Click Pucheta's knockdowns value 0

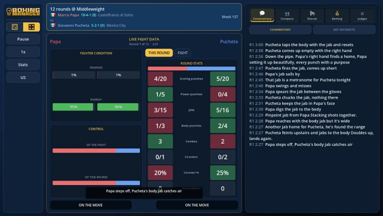point(223,188)
